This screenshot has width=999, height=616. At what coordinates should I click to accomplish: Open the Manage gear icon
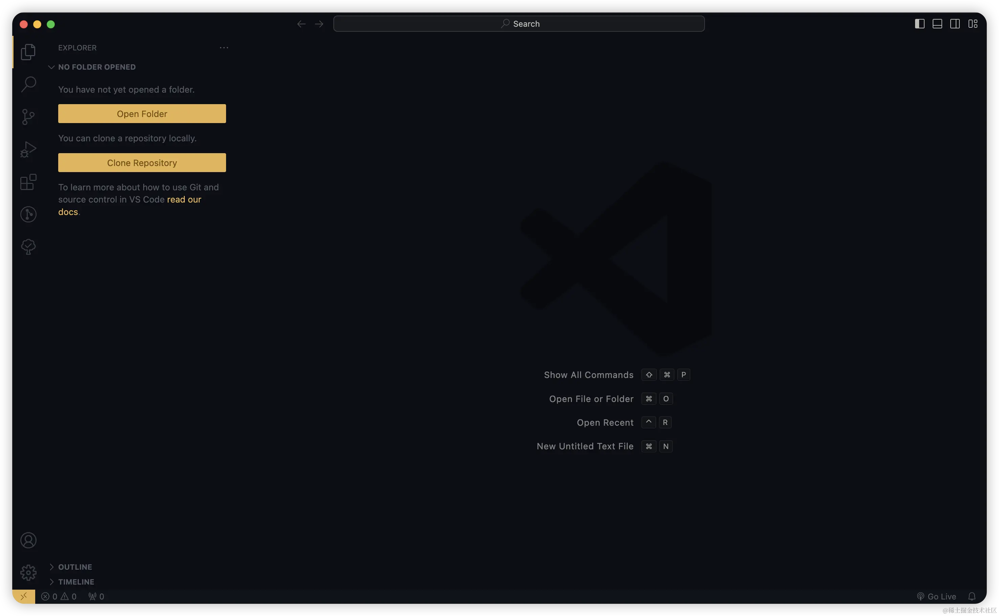click(x=28, y=572)
